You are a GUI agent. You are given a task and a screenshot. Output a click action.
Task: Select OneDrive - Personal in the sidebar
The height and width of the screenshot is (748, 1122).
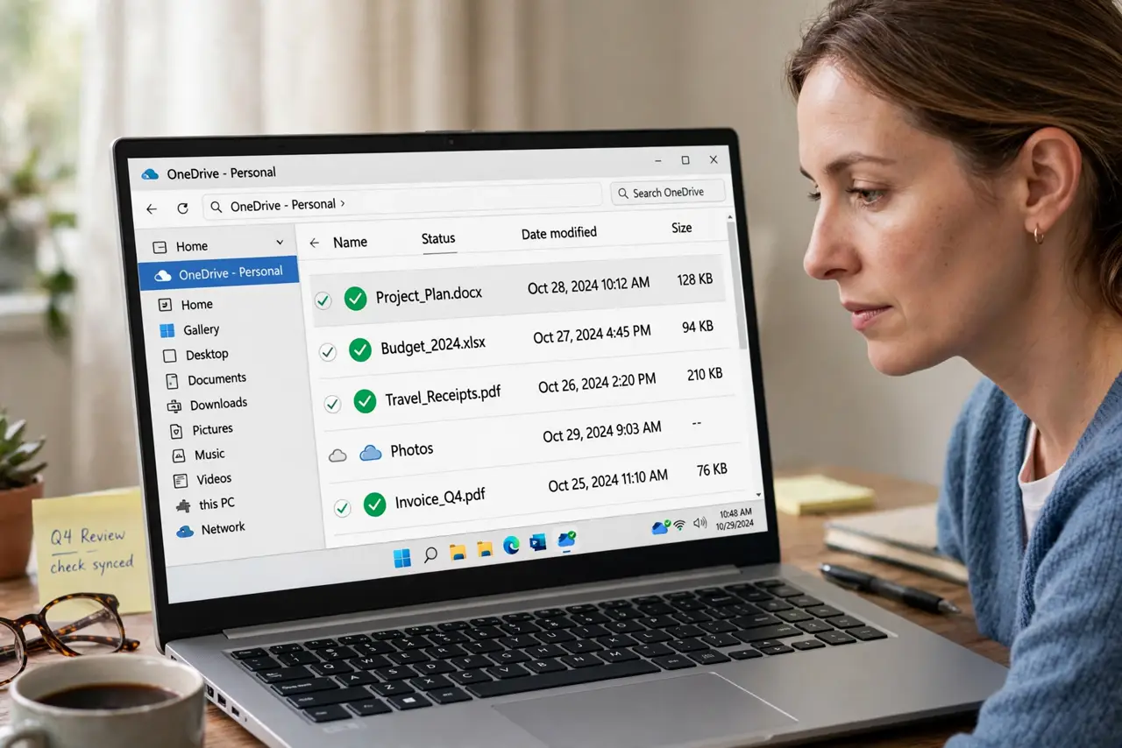coord(218,273)
